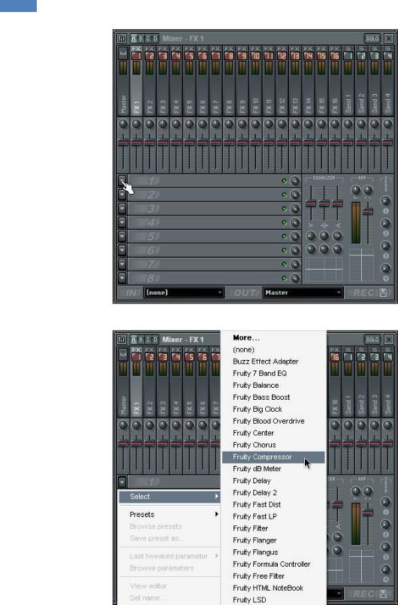Choose Buzz Effect Adapter entry
This screenshot has width=398, height=605.
tap(273, 361)
